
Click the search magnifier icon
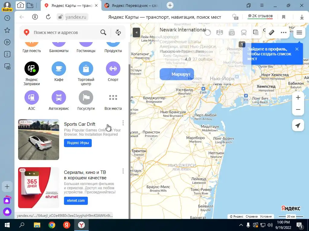(103, 32)
